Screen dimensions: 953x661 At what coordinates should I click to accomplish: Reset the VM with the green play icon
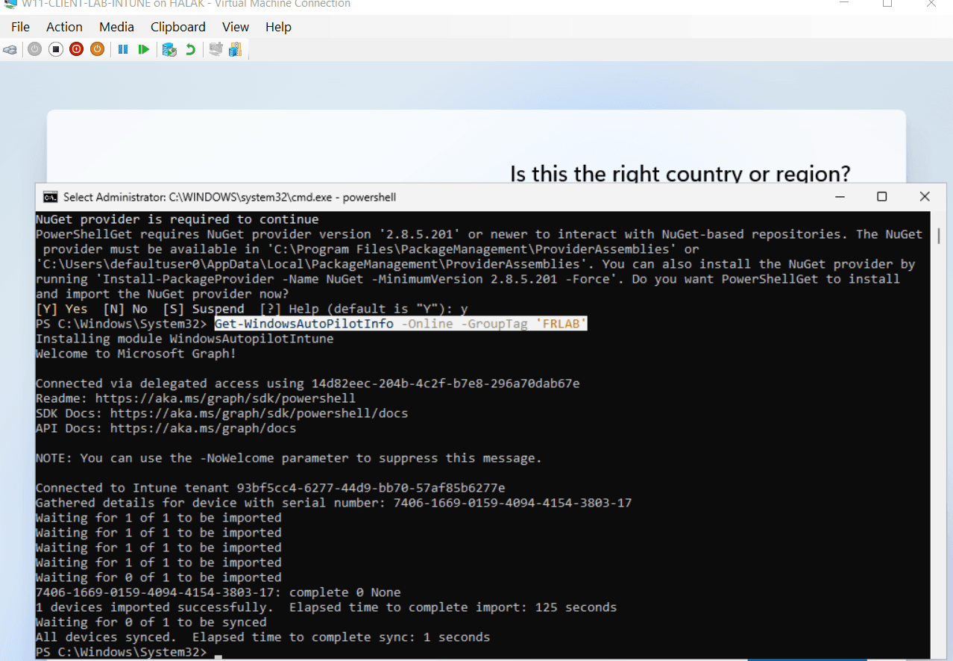pos(144,49)
